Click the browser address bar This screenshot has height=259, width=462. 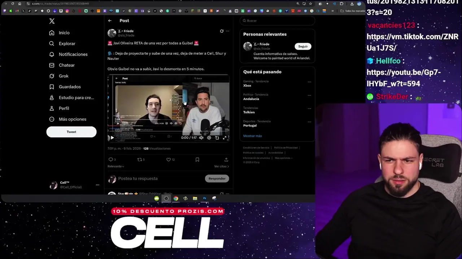tap(159, 4)
